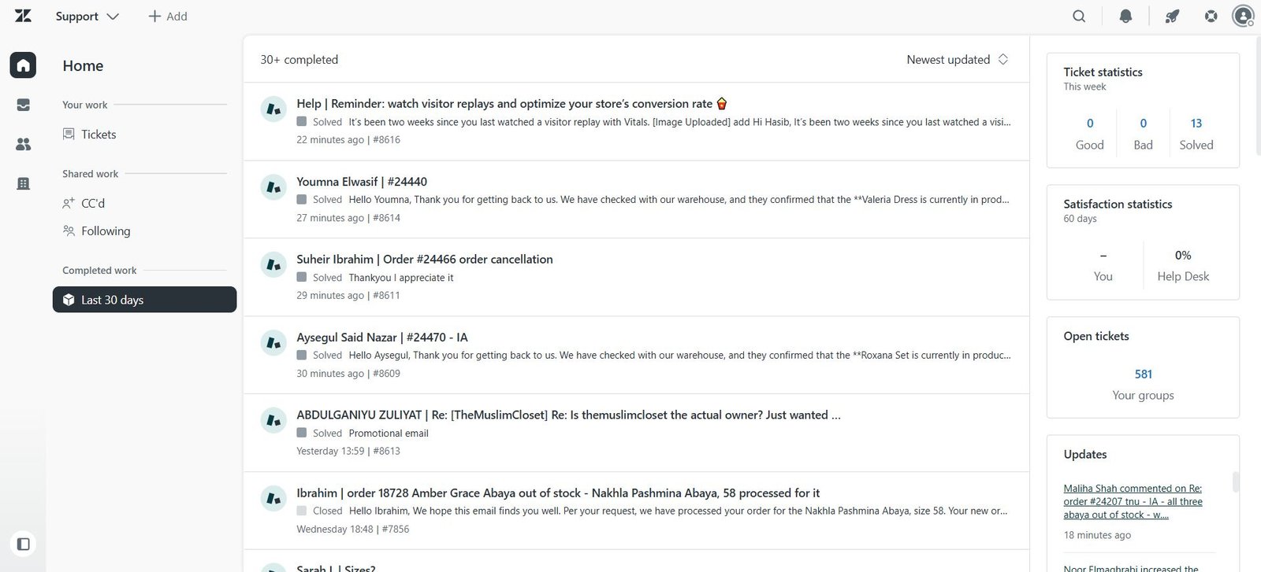Open Maliha Shah commented update link
This screenshot has width=1261, height=572.
1133,501
